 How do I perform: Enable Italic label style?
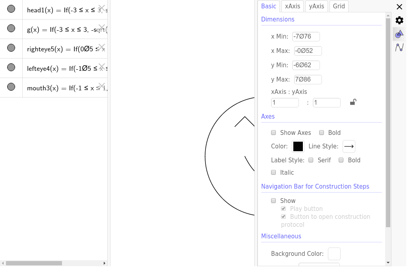click(x=273, y=172)
